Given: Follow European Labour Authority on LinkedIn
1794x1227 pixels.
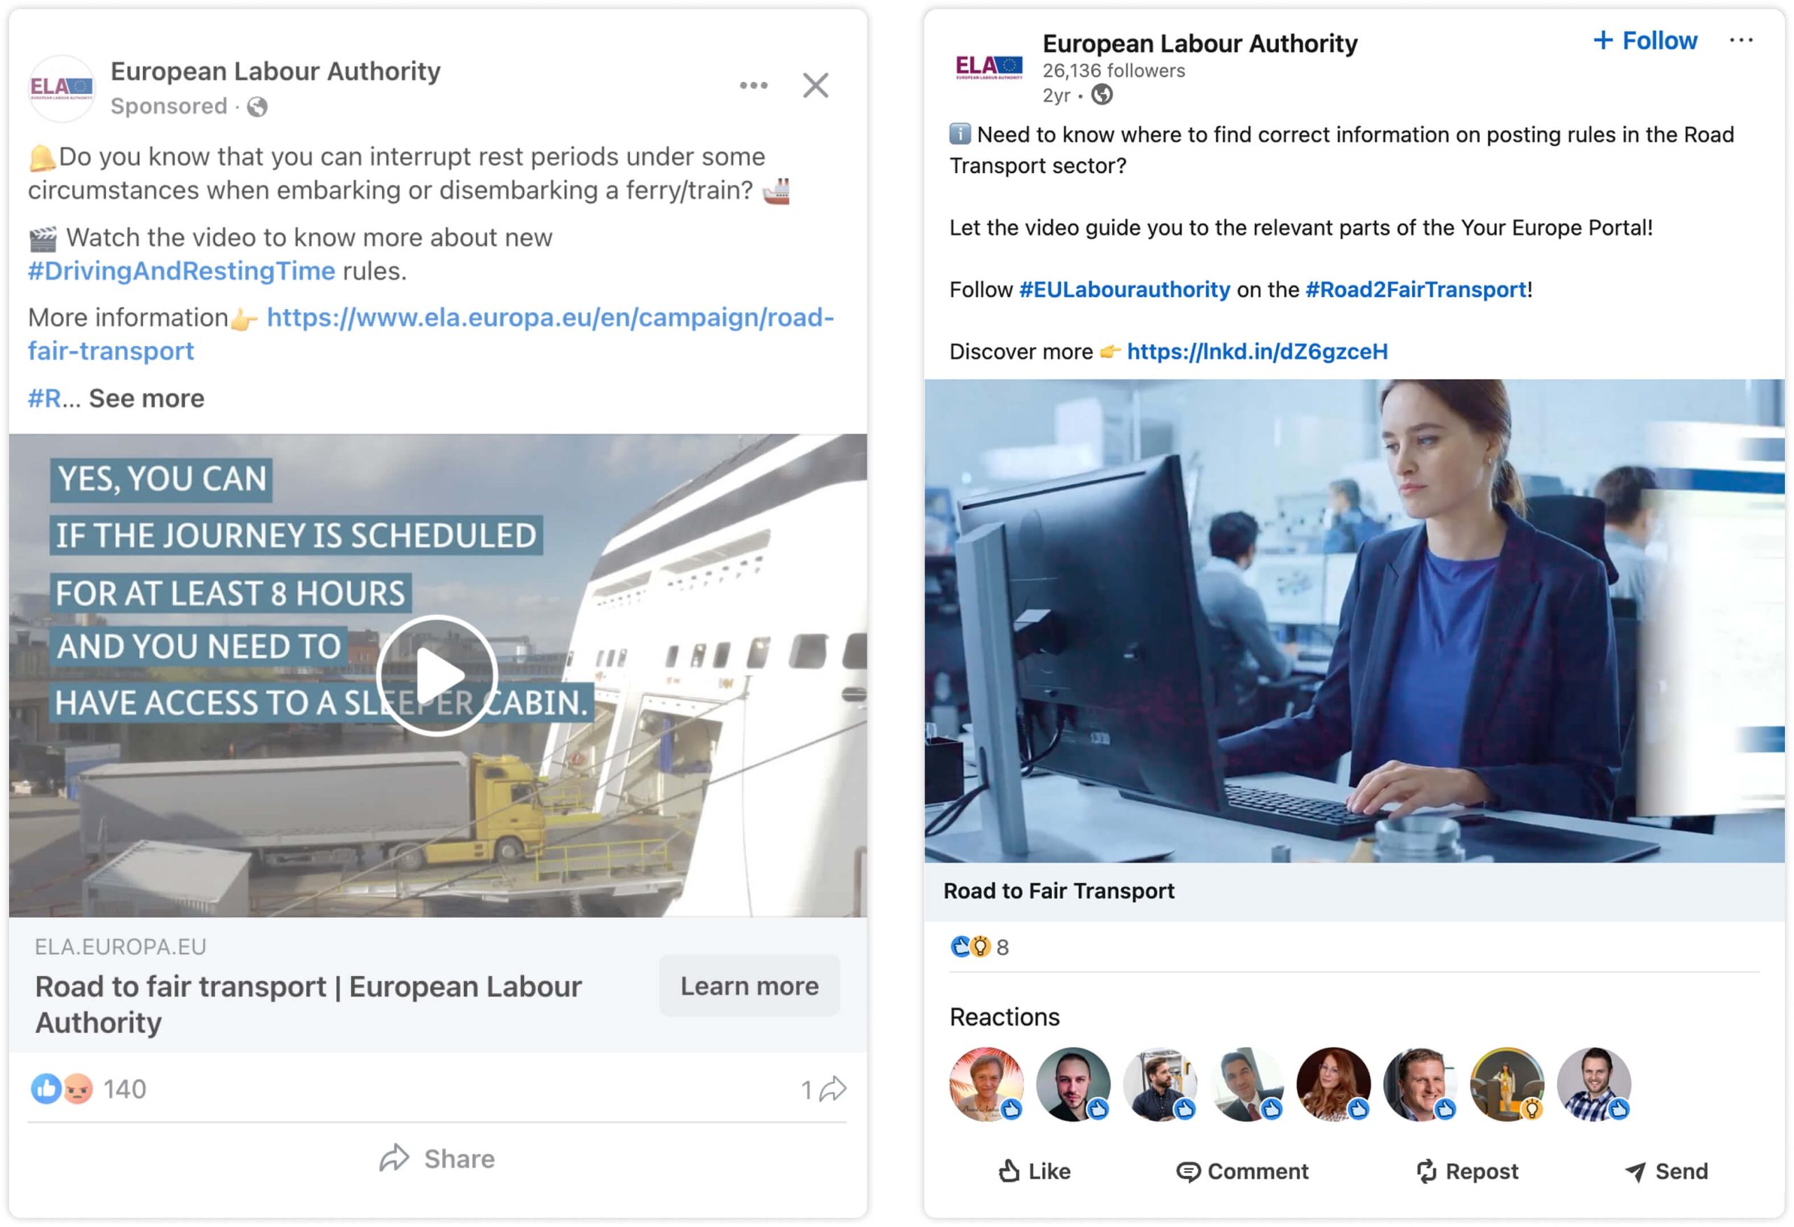Looking at the screenshot, I should point(1645,40).
